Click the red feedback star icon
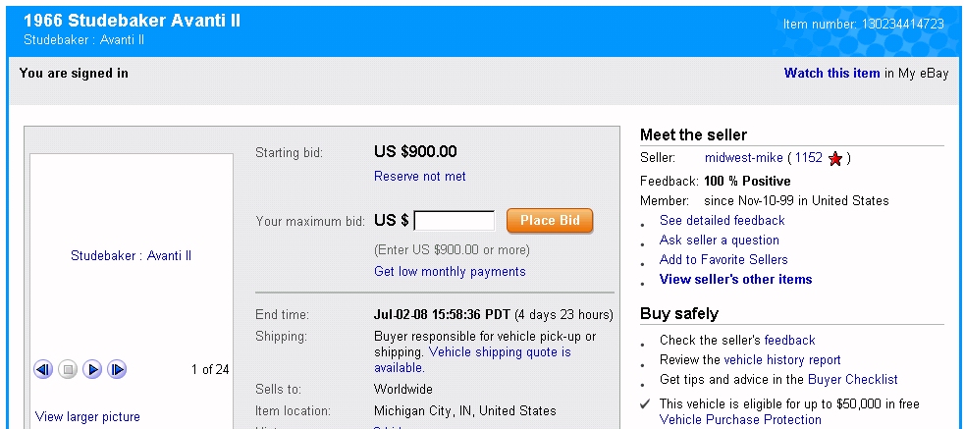This screenshot has height=429, width=964. (x=834, y=159)
